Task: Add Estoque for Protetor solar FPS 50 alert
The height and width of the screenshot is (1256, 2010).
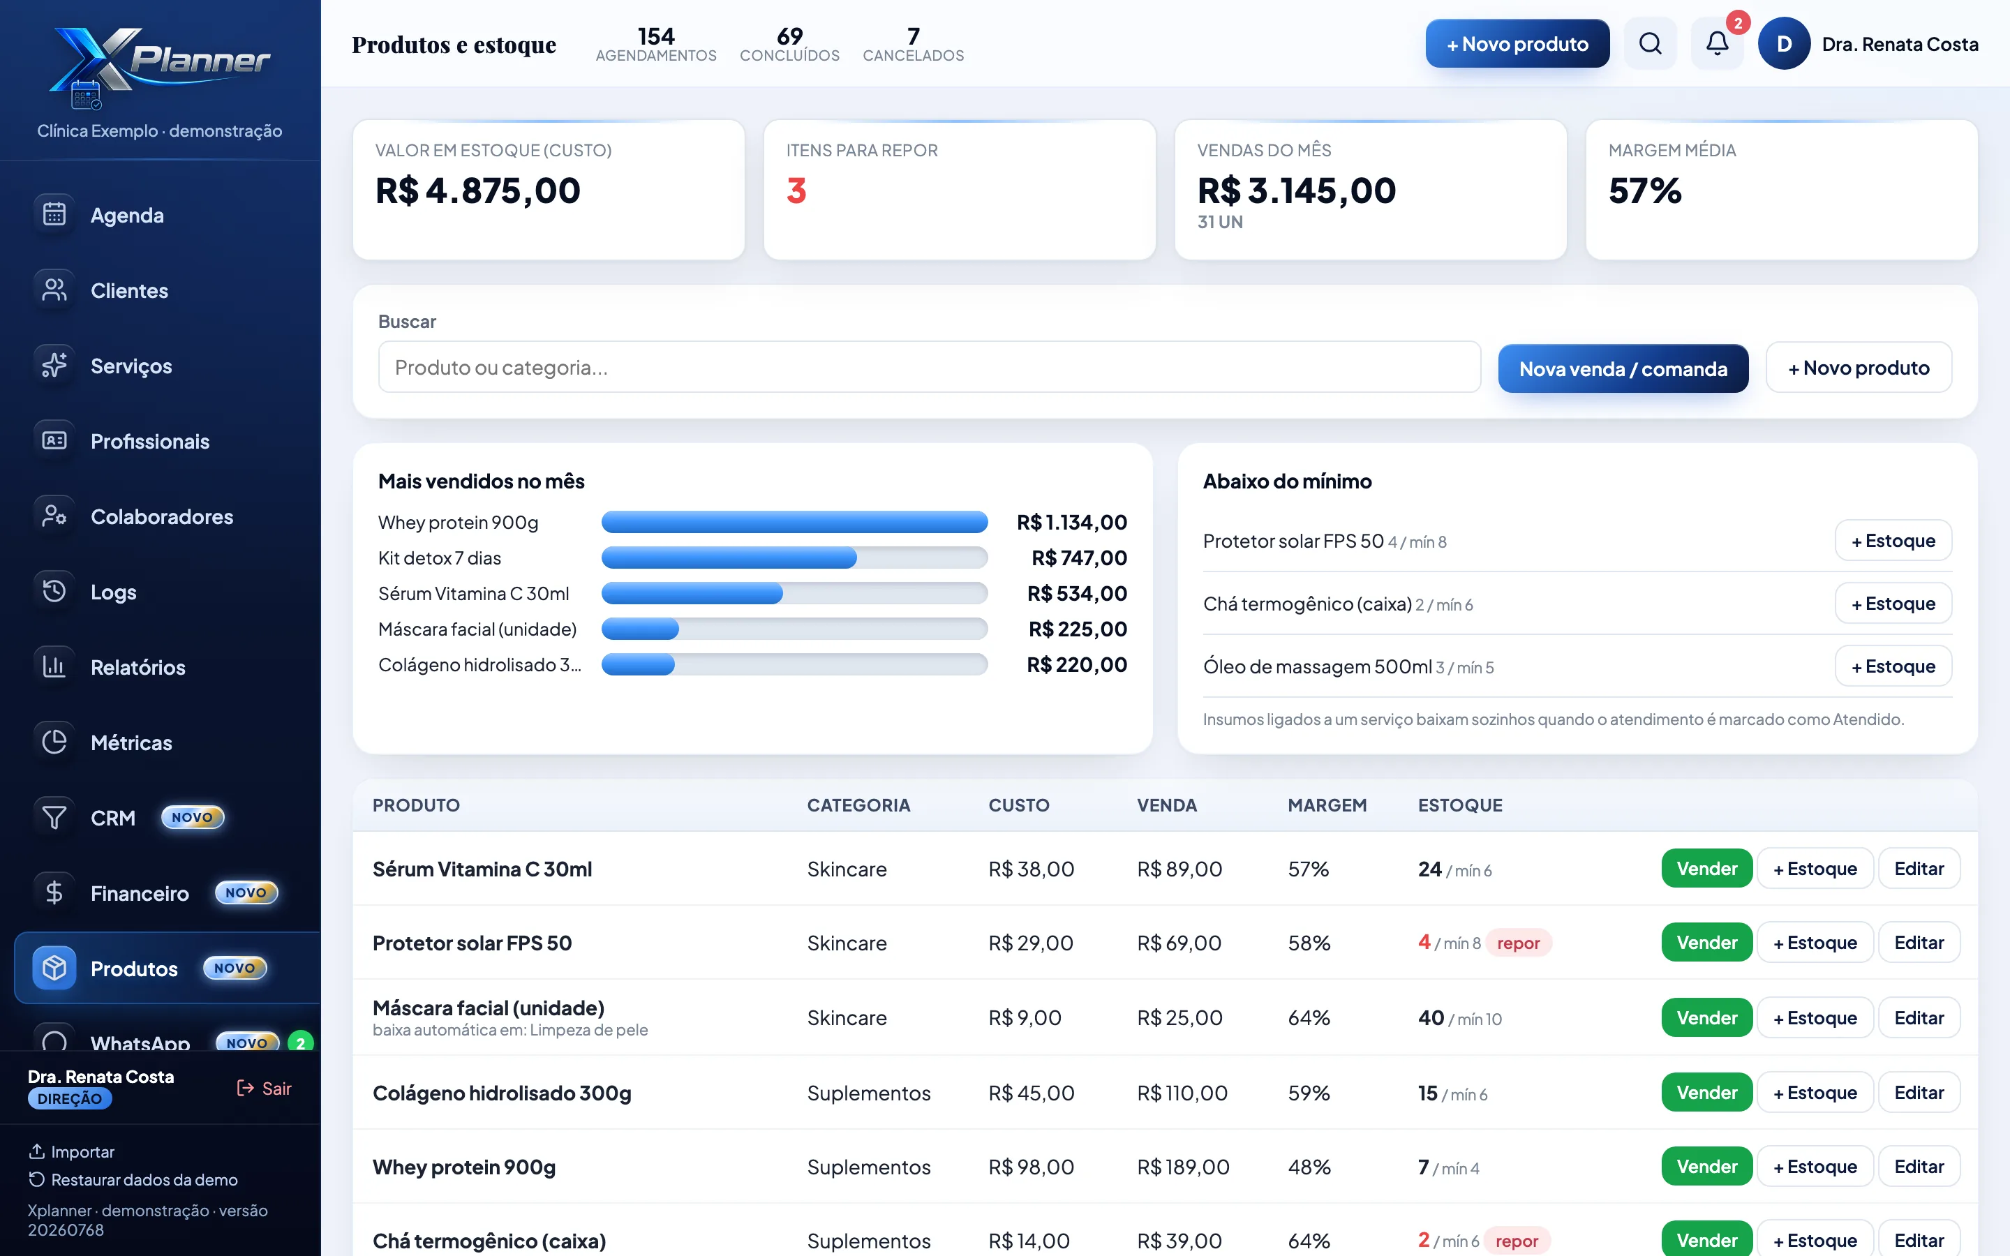Action: tap(1892, 541)
